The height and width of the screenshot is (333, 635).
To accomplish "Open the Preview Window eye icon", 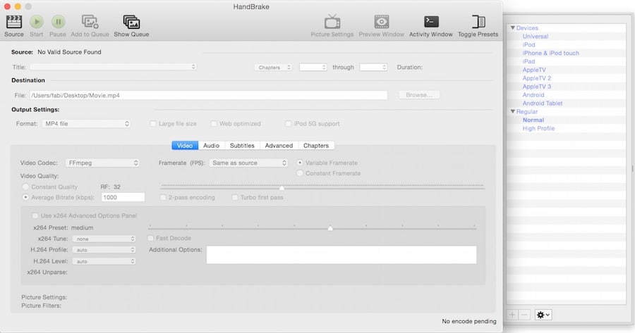I will pos(382,22).
